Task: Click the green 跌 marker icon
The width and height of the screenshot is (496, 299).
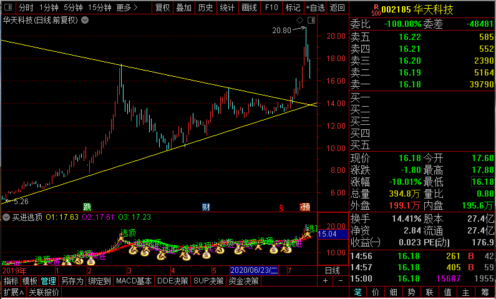Action: click(87, 207)
